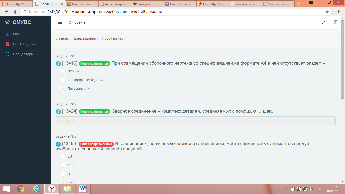The image size is (345, 194).
Task: Click the Ответ правильный label on task 13416
Action: click(x=94, y=63)
